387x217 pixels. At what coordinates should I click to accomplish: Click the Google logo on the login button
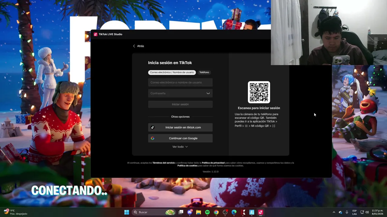tap(152, 138)
